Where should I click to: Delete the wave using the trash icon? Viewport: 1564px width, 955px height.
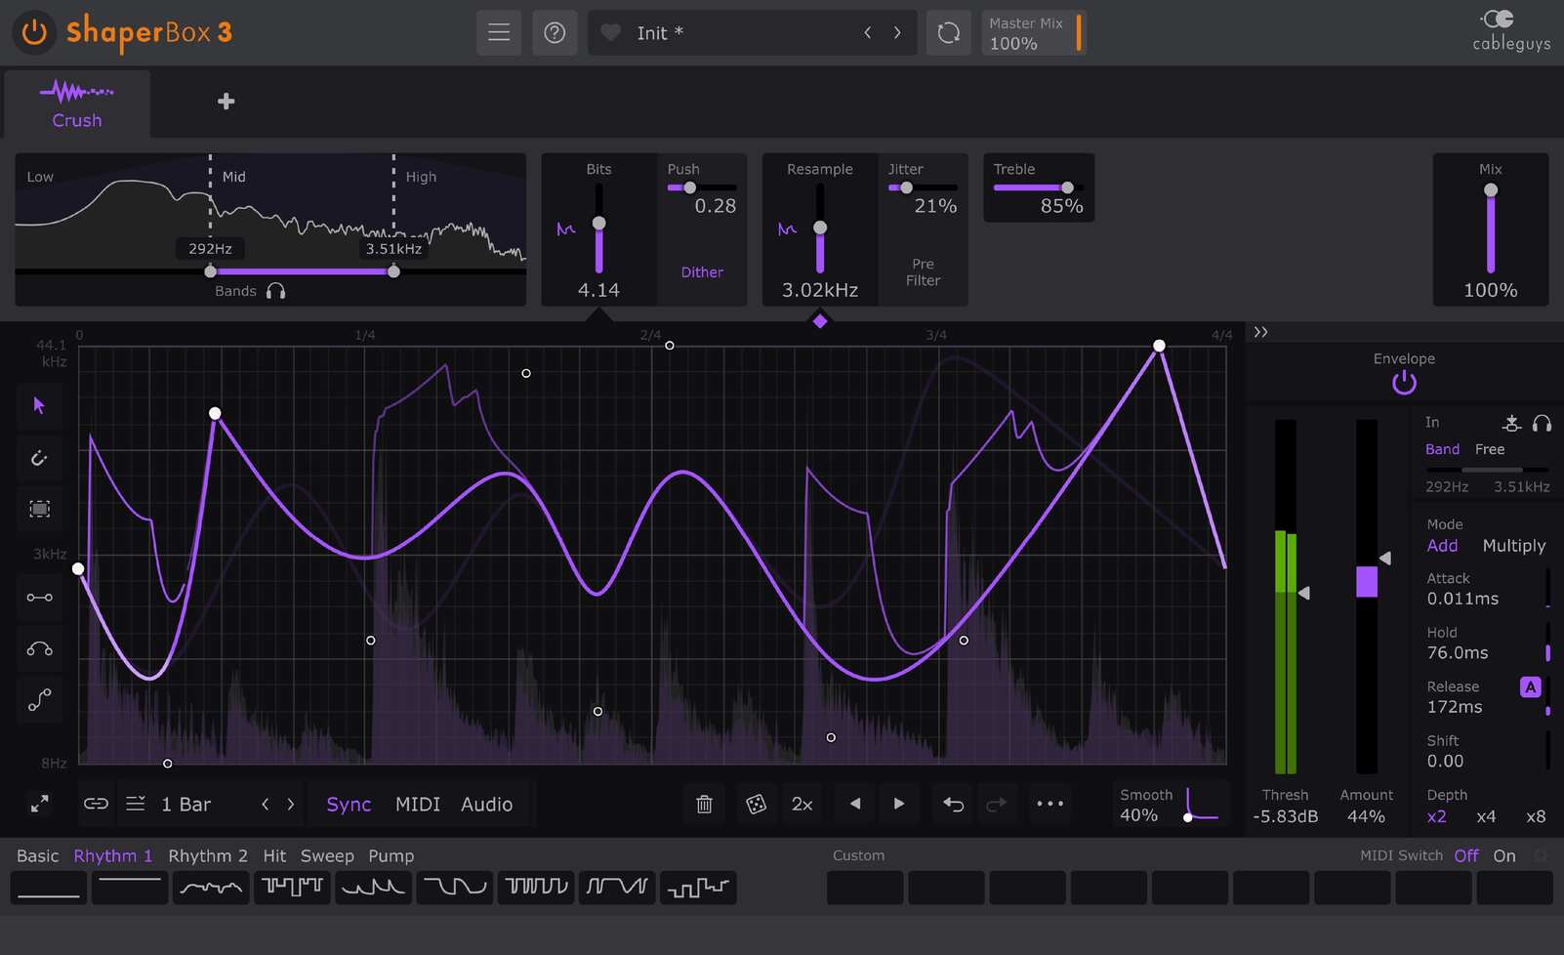tap(704, 804)
